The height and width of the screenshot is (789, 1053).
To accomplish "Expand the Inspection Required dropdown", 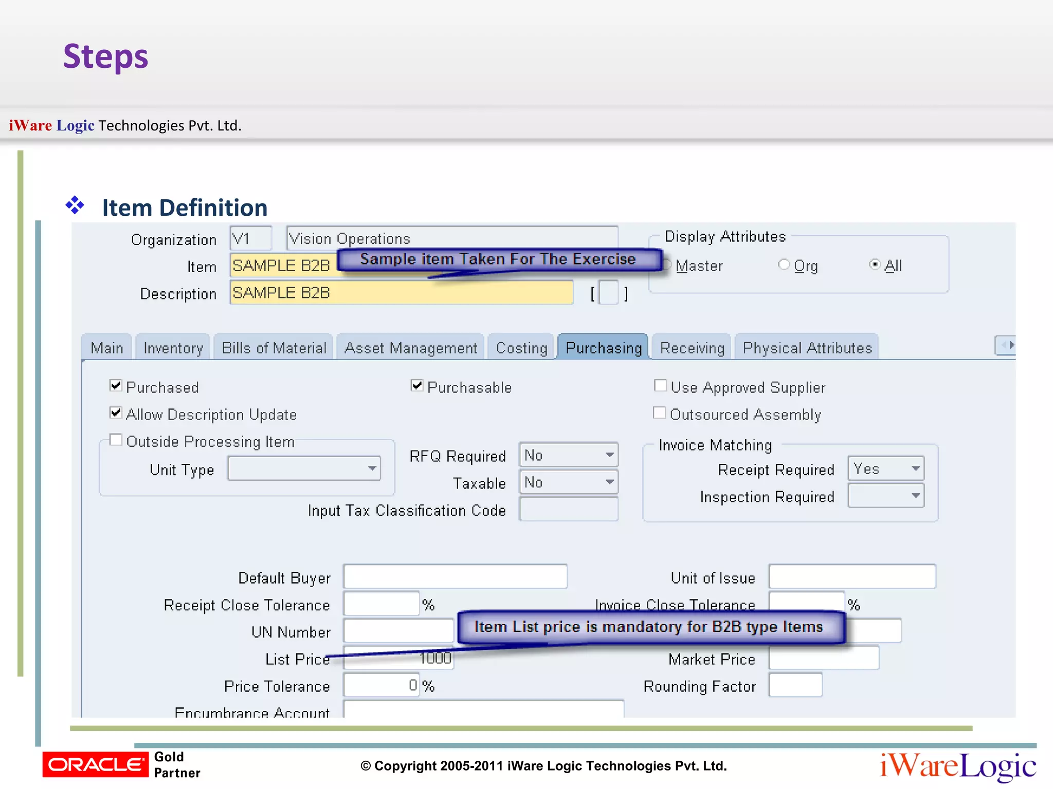I will click(x=886, y=496).
